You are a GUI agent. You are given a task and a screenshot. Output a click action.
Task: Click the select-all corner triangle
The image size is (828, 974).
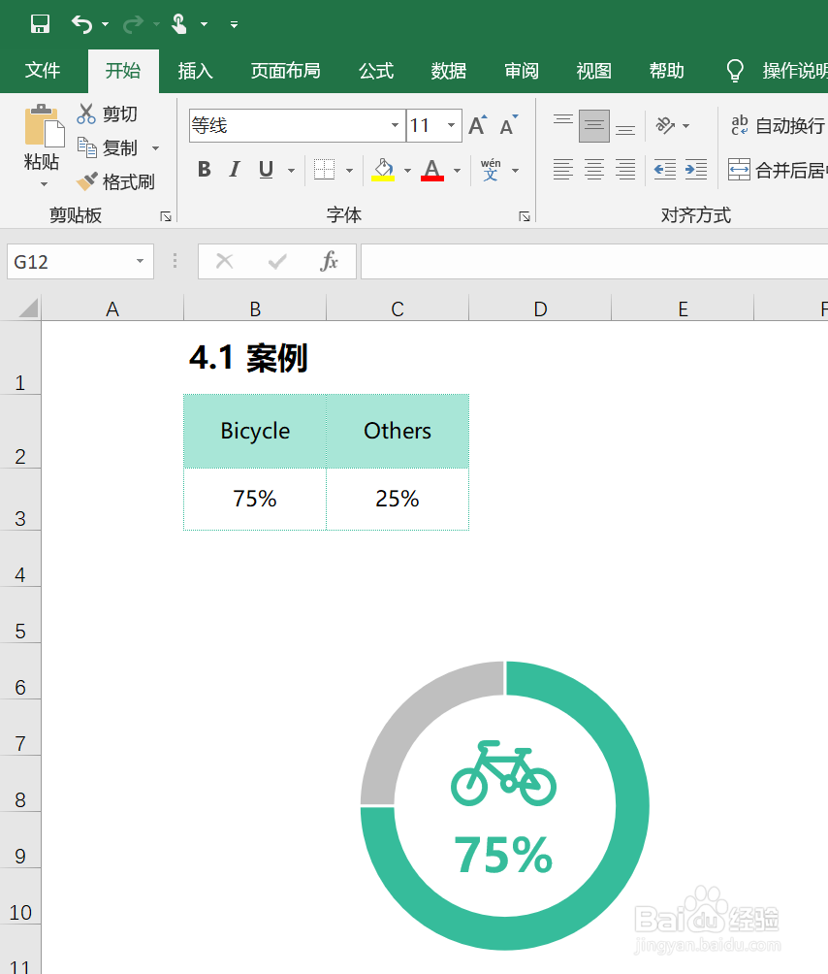point(27,308)
